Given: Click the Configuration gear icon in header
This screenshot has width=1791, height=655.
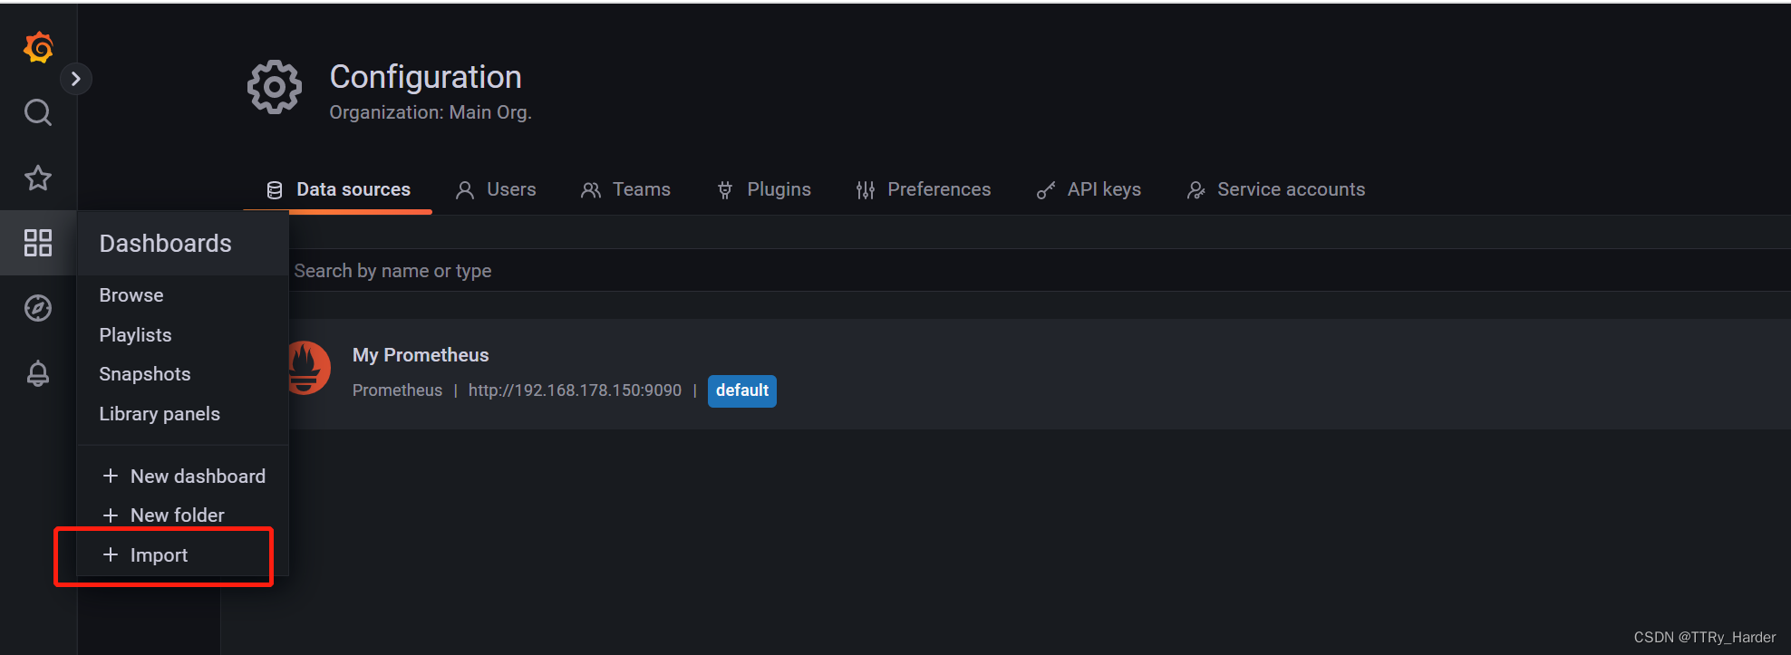Looking at the screenshot, I should click(x=275, y=87).
